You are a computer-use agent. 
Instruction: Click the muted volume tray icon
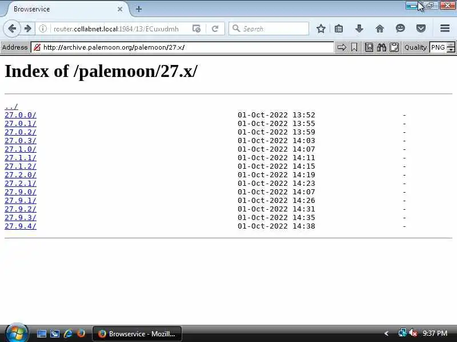point(413,333)
